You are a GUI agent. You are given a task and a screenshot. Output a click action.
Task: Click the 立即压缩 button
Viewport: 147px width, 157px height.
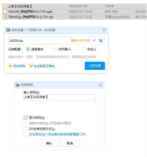click(x=95, y=66)
